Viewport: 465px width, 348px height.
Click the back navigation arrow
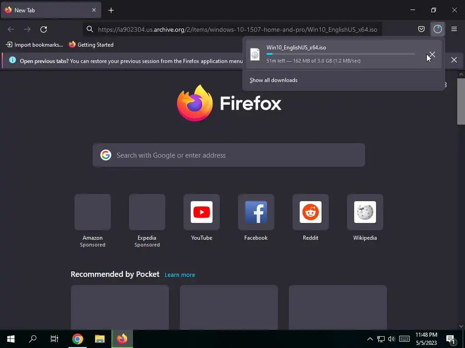point(11,29)
